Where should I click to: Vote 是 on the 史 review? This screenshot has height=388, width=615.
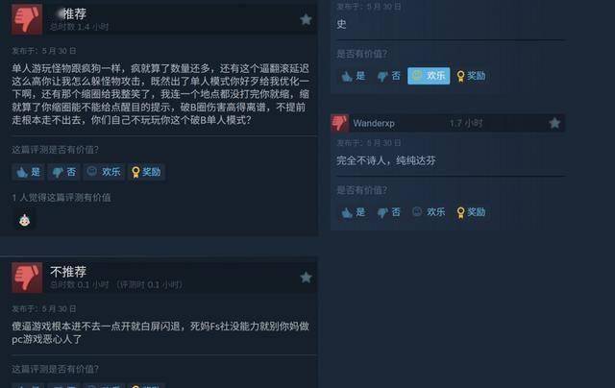tap(353, 76)
